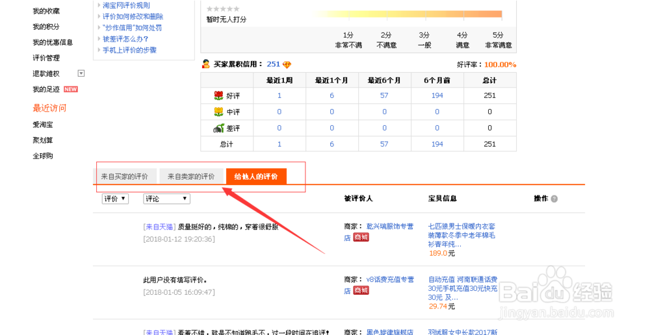Viewport: 650px width, 335px height.
Task: Expand the 退款维权 sidebar arrow
Action: coord(81,73)
